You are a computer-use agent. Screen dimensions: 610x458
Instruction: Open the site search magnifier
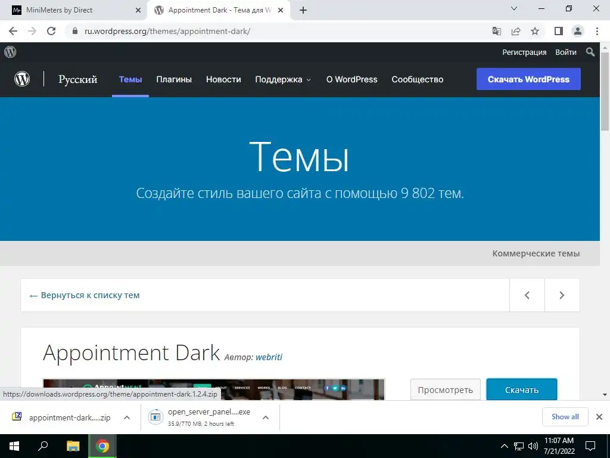click(x=590, y=52)
